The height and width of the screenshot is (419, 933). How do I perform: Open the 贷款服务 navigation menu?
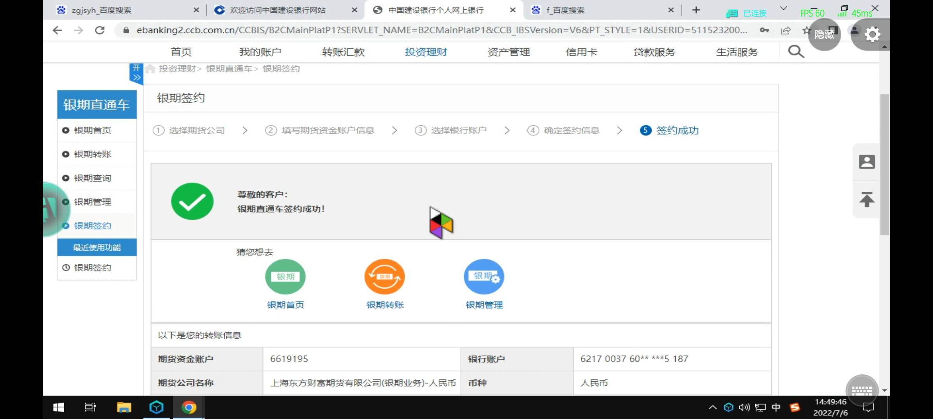(654, 52)
